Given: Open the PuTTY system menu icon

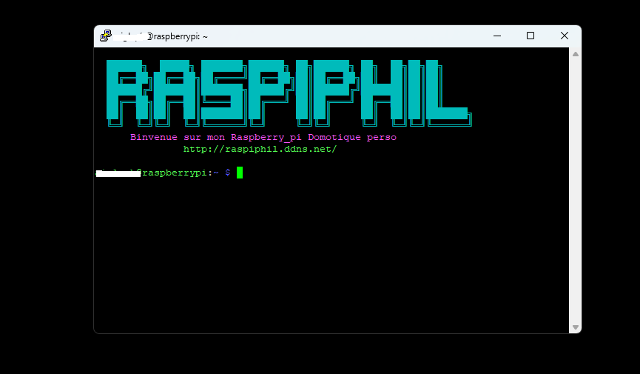Looking at the screenshot, I should click(x=106, y=36).
